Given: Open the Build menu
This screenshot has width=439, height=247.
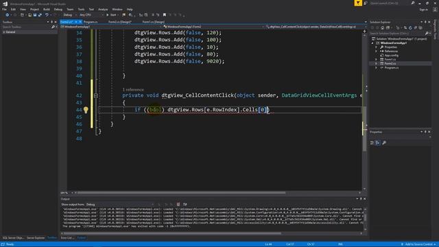Looking at the screenshot, I should (x=47, y=9).
